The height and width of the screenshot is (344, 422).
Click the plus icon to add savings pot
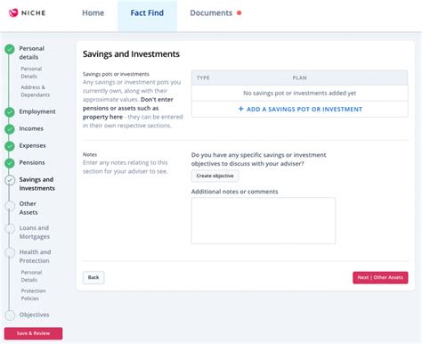(x=241, y=109)
